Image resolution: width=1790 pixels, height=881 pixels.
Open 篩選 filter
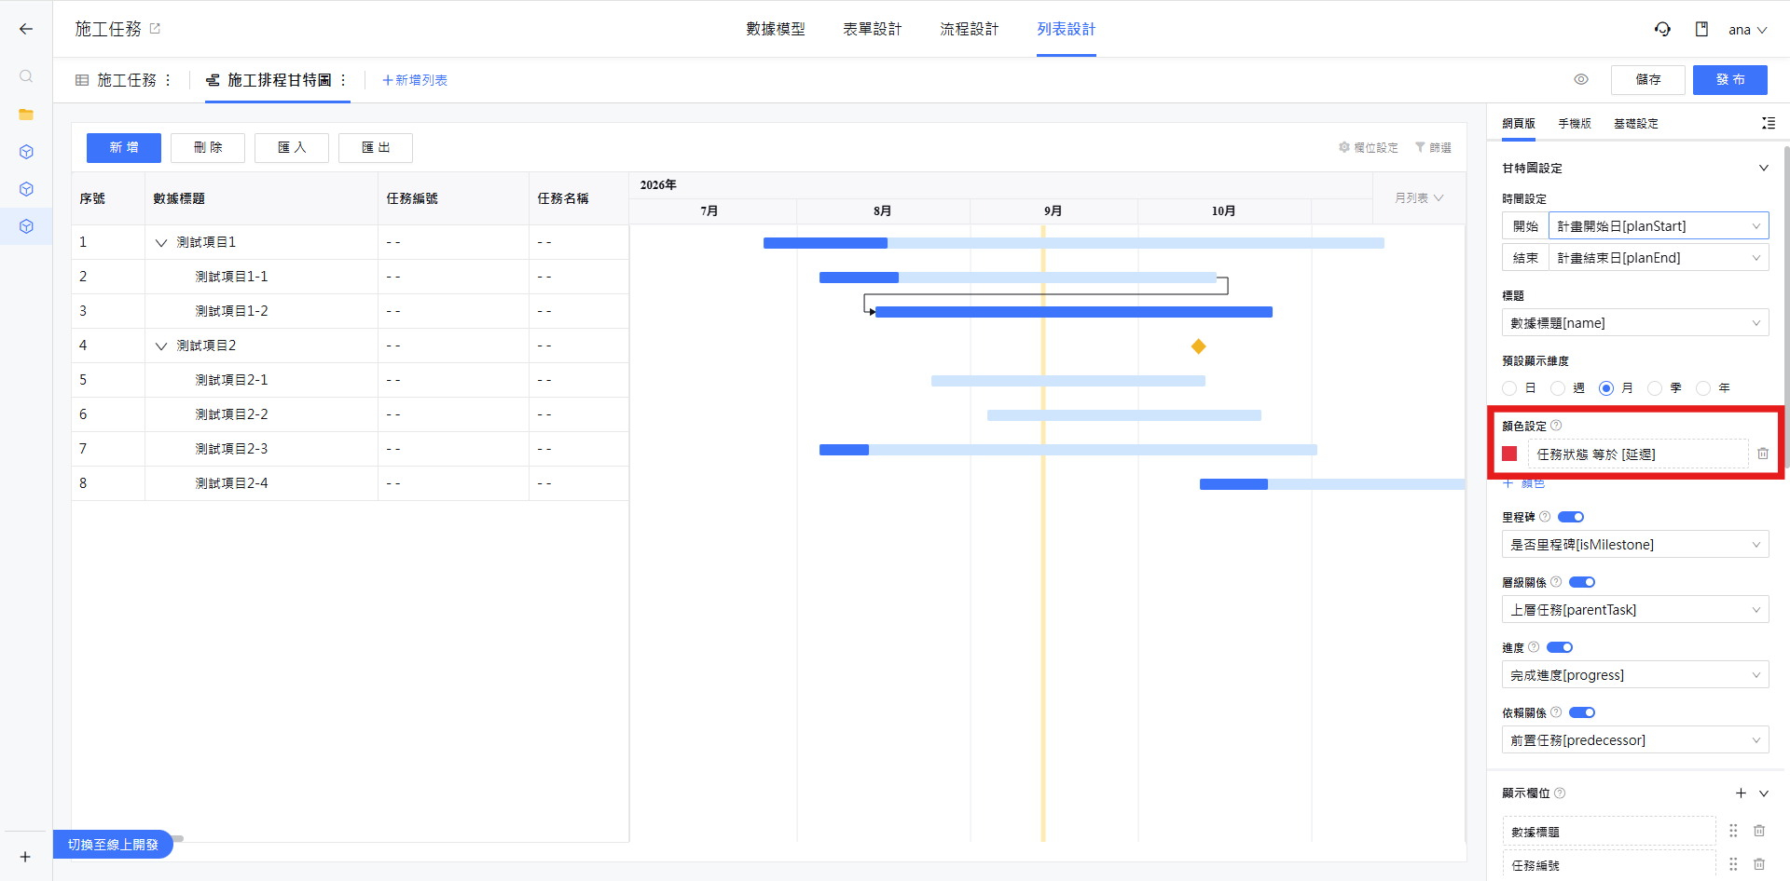pos(1433,147)
